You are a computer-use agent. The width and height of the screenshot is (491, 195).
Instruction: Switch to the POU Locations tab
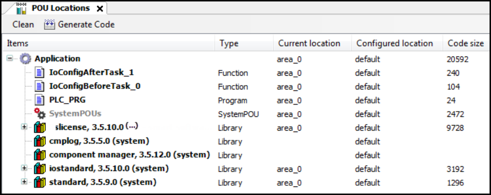60,9
